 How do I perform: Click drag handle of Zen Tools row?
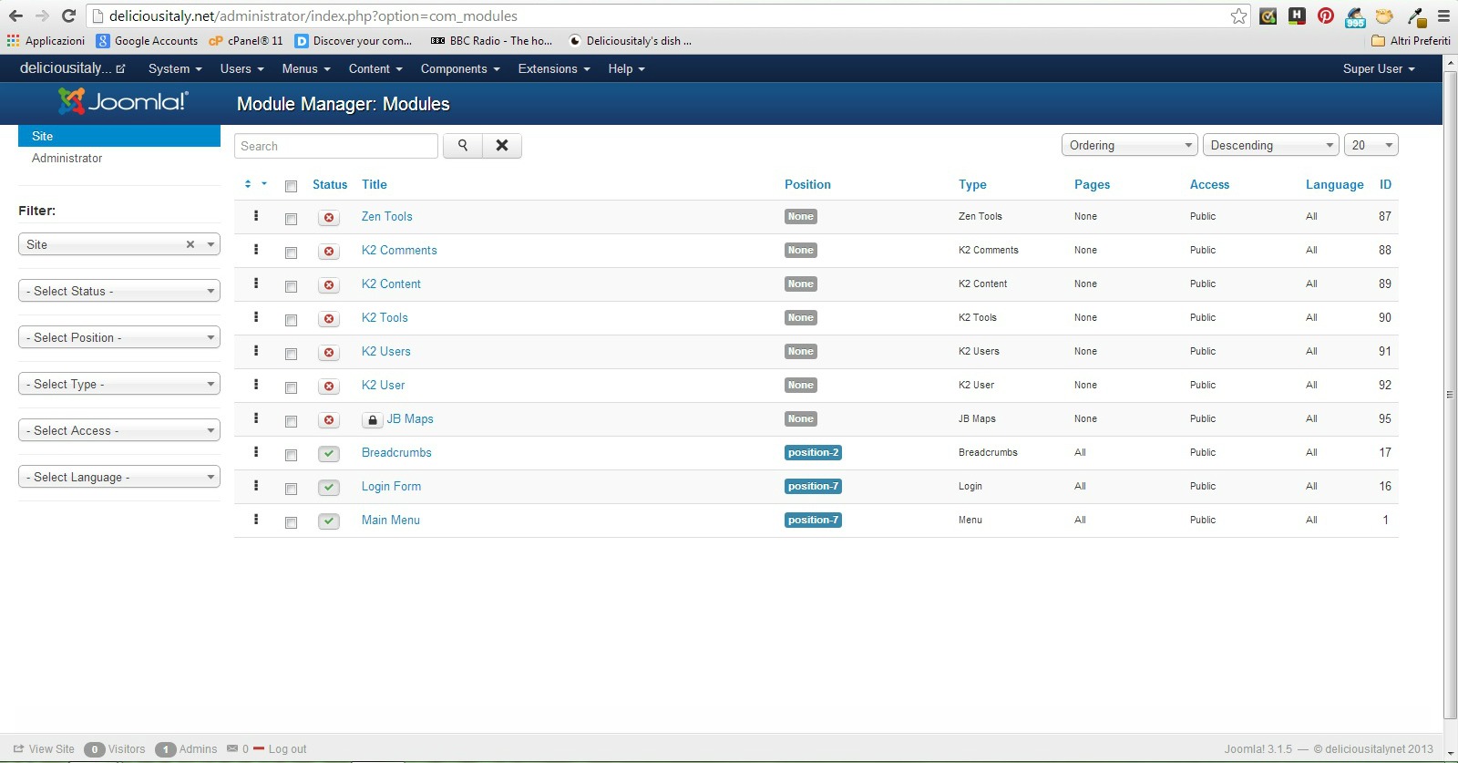coord(256,216)
